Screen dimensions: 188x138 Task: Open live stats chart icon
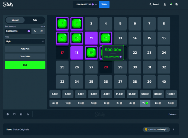pyautogui.click(x=21, y=114)
